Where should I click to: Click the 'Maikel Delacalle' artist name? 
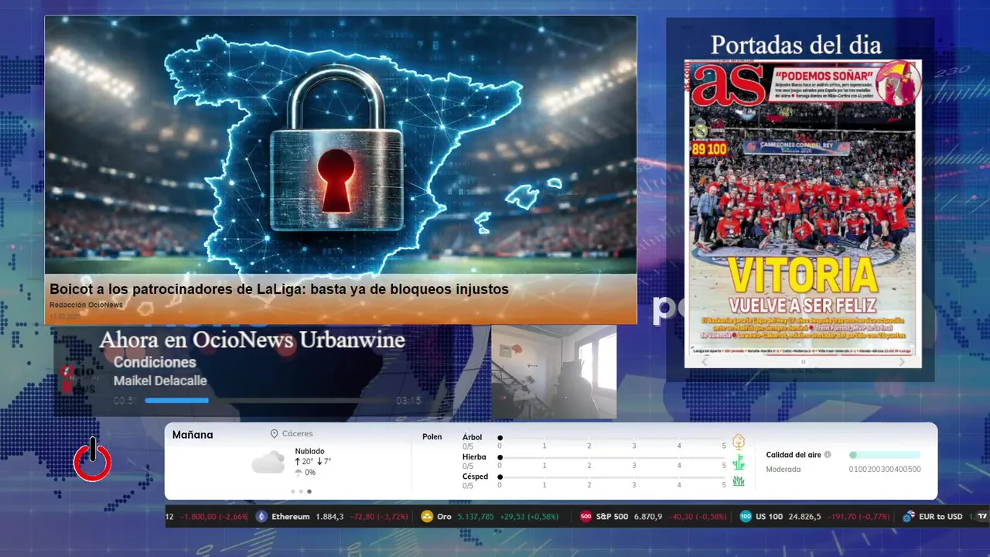click(x=160, y=381)
